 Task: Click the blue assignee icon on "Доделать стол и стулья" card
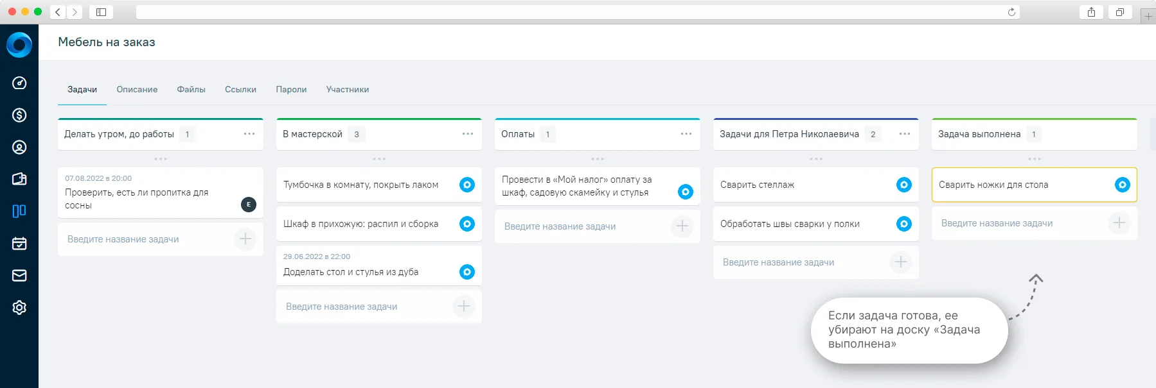467,272
